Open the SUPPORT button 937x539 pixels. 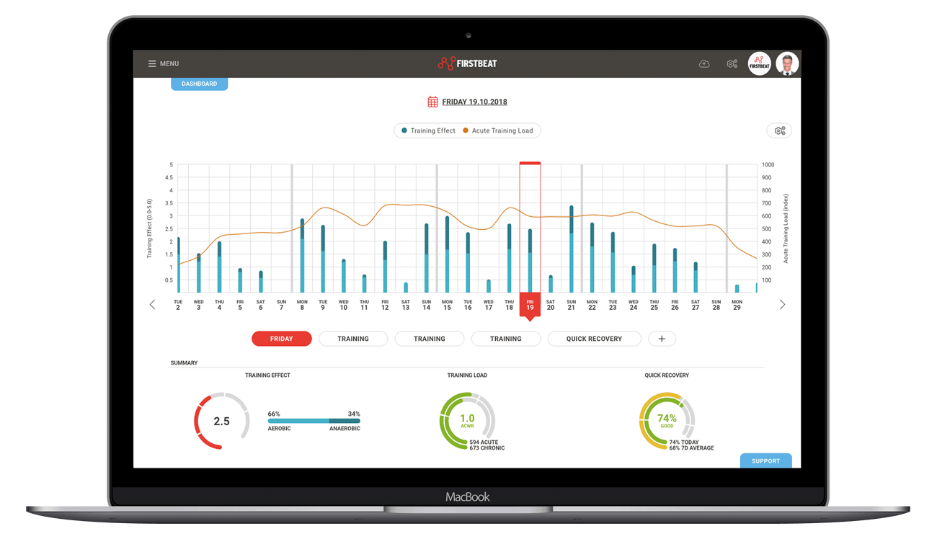coord(765,460)
